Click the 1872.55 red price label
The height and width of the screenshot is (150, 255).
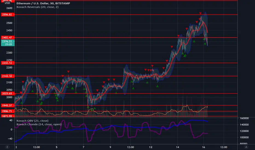tap(8, 116)
